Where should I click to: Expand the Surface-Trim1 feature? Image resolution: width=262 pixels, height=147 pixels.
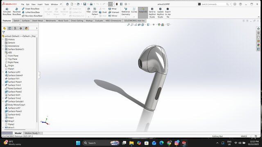[x=3, y=85]
